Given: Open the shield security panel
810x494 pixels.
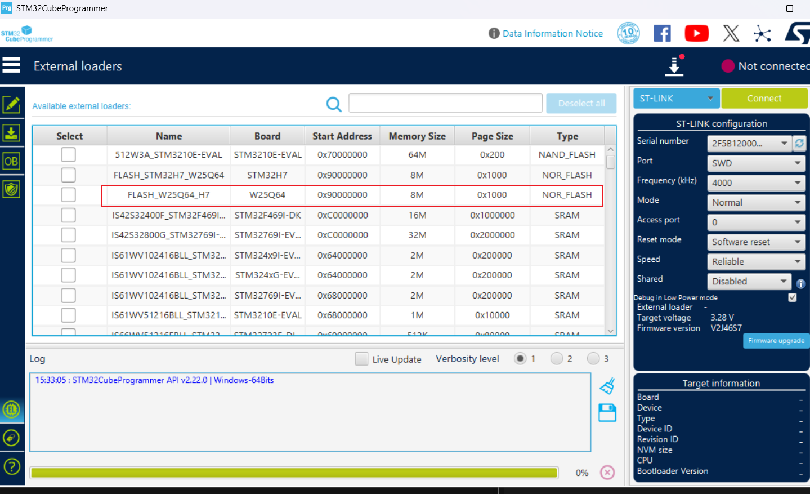Looking at the screenshot, I should pyautogui.click(x=11, y=189).
